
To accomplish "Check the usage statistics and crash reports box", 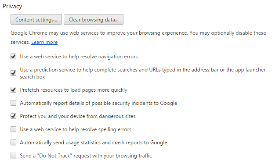I will tap(13, 142).
